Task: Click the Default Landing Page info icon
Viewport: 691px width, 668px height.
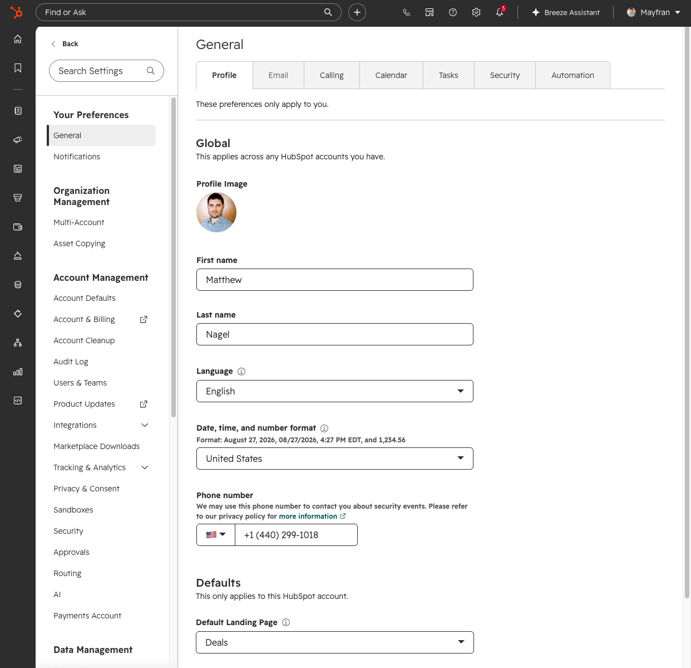Action: pos(286,622)
